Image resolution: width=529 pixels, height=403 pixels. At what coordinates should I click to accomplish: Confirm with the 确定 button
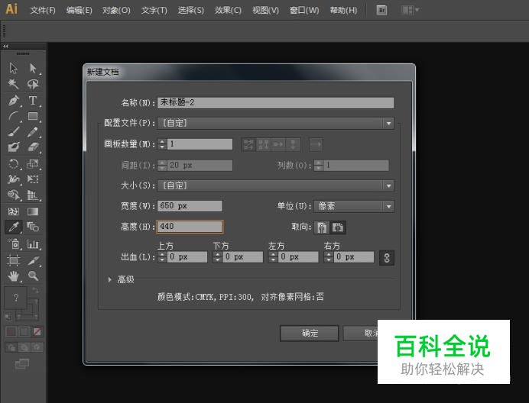coord(310,334)
